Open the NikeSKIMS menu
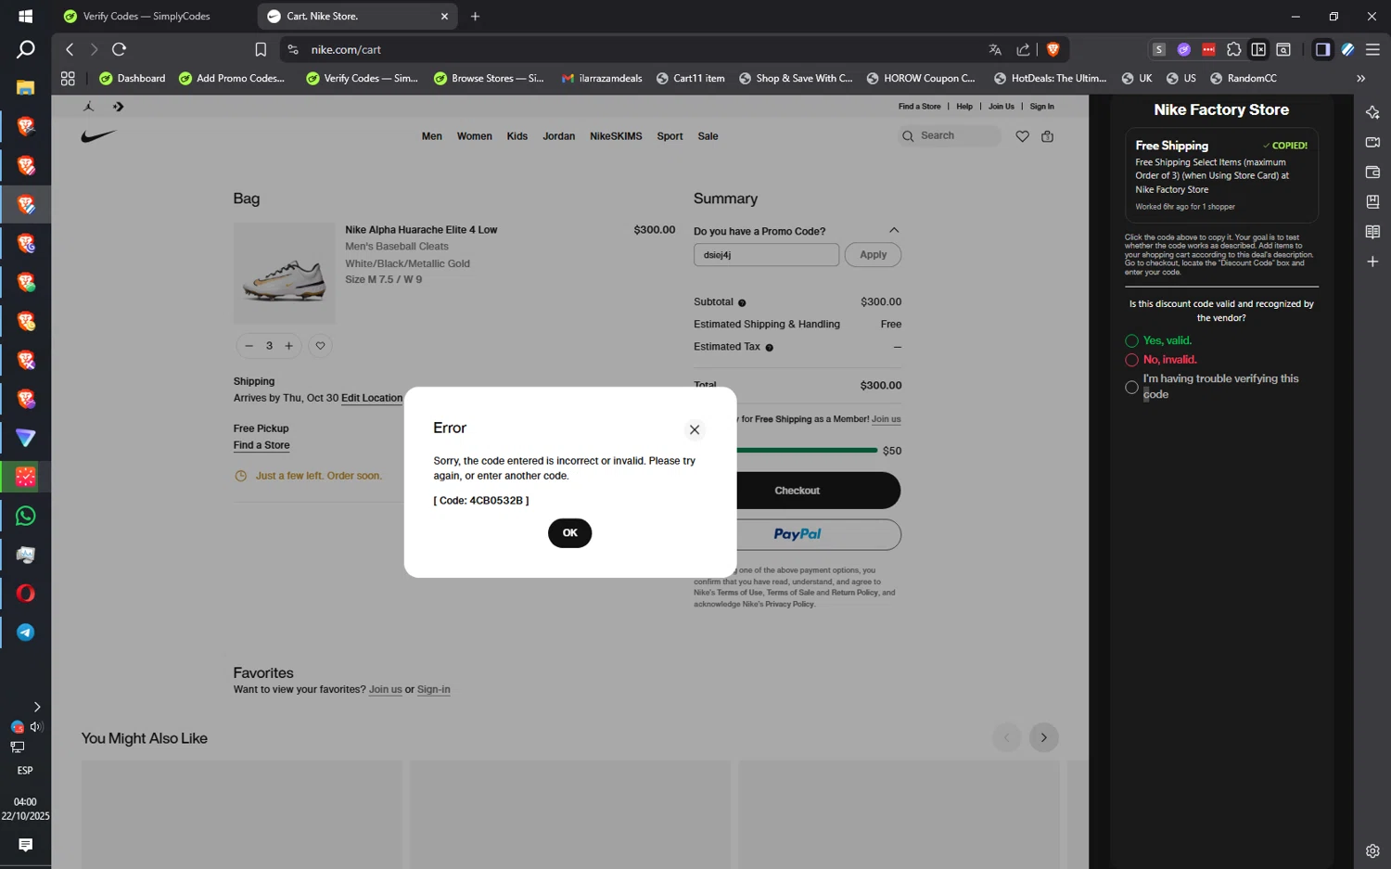Screen dimensions: 1391x869 (x=616, y=136)
